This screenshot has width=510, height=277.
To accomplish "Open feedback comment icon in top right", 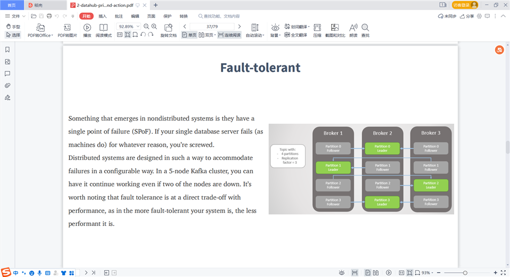I will coord(487,16).
